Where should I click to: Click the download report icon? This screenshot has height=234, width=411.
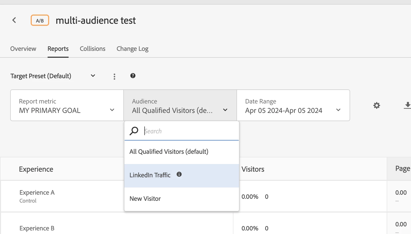407,105
